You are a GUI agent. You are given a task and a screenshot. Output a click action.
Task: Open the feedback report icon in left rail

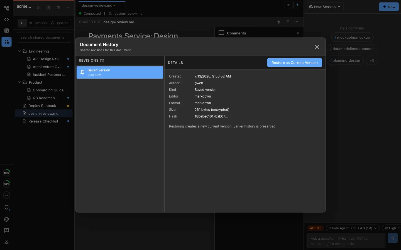pos(6,231)
